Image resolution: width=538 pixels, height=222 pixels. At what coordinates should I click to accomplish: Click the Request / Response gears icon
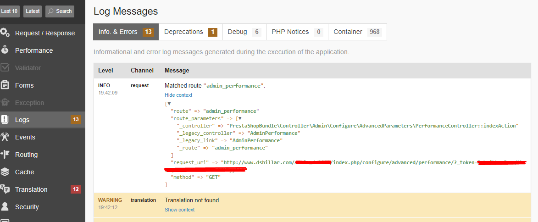tap(5, 33)
